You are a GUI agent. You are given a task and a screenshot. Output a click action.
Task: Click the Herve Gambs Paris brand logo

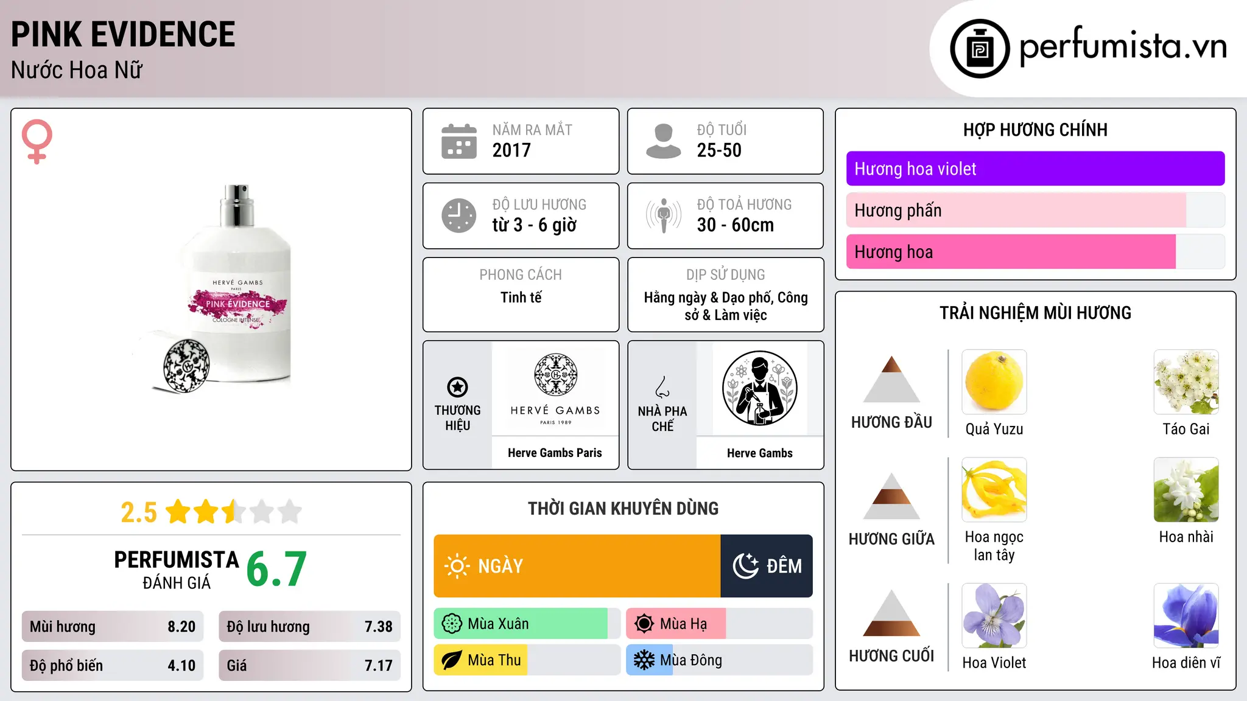click(x=555, y=388)
